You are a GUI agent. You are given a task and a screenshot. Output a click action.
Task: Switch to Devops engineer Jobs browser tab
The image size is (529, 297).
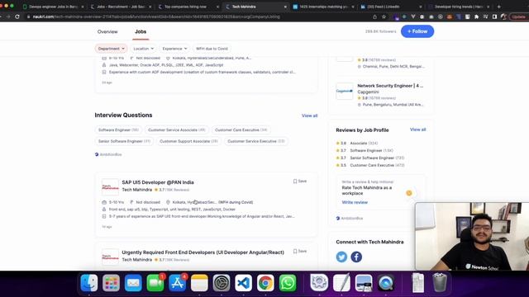(53, 7)
